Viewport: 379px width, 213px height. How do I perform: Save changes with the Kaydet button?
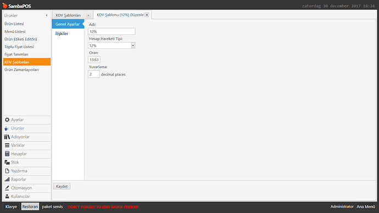pyautogui.click(x=62, y=187)
